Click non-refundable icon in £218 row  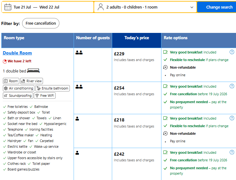(x=165, y=133)
